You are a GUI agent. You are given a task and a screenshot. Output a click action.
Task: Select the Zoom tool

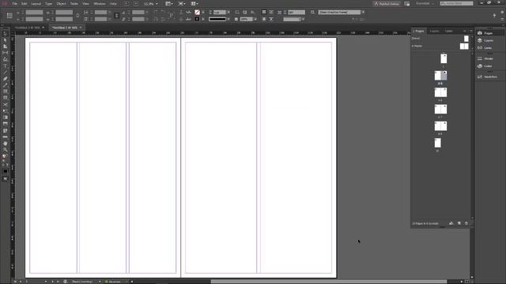[6, 150]
